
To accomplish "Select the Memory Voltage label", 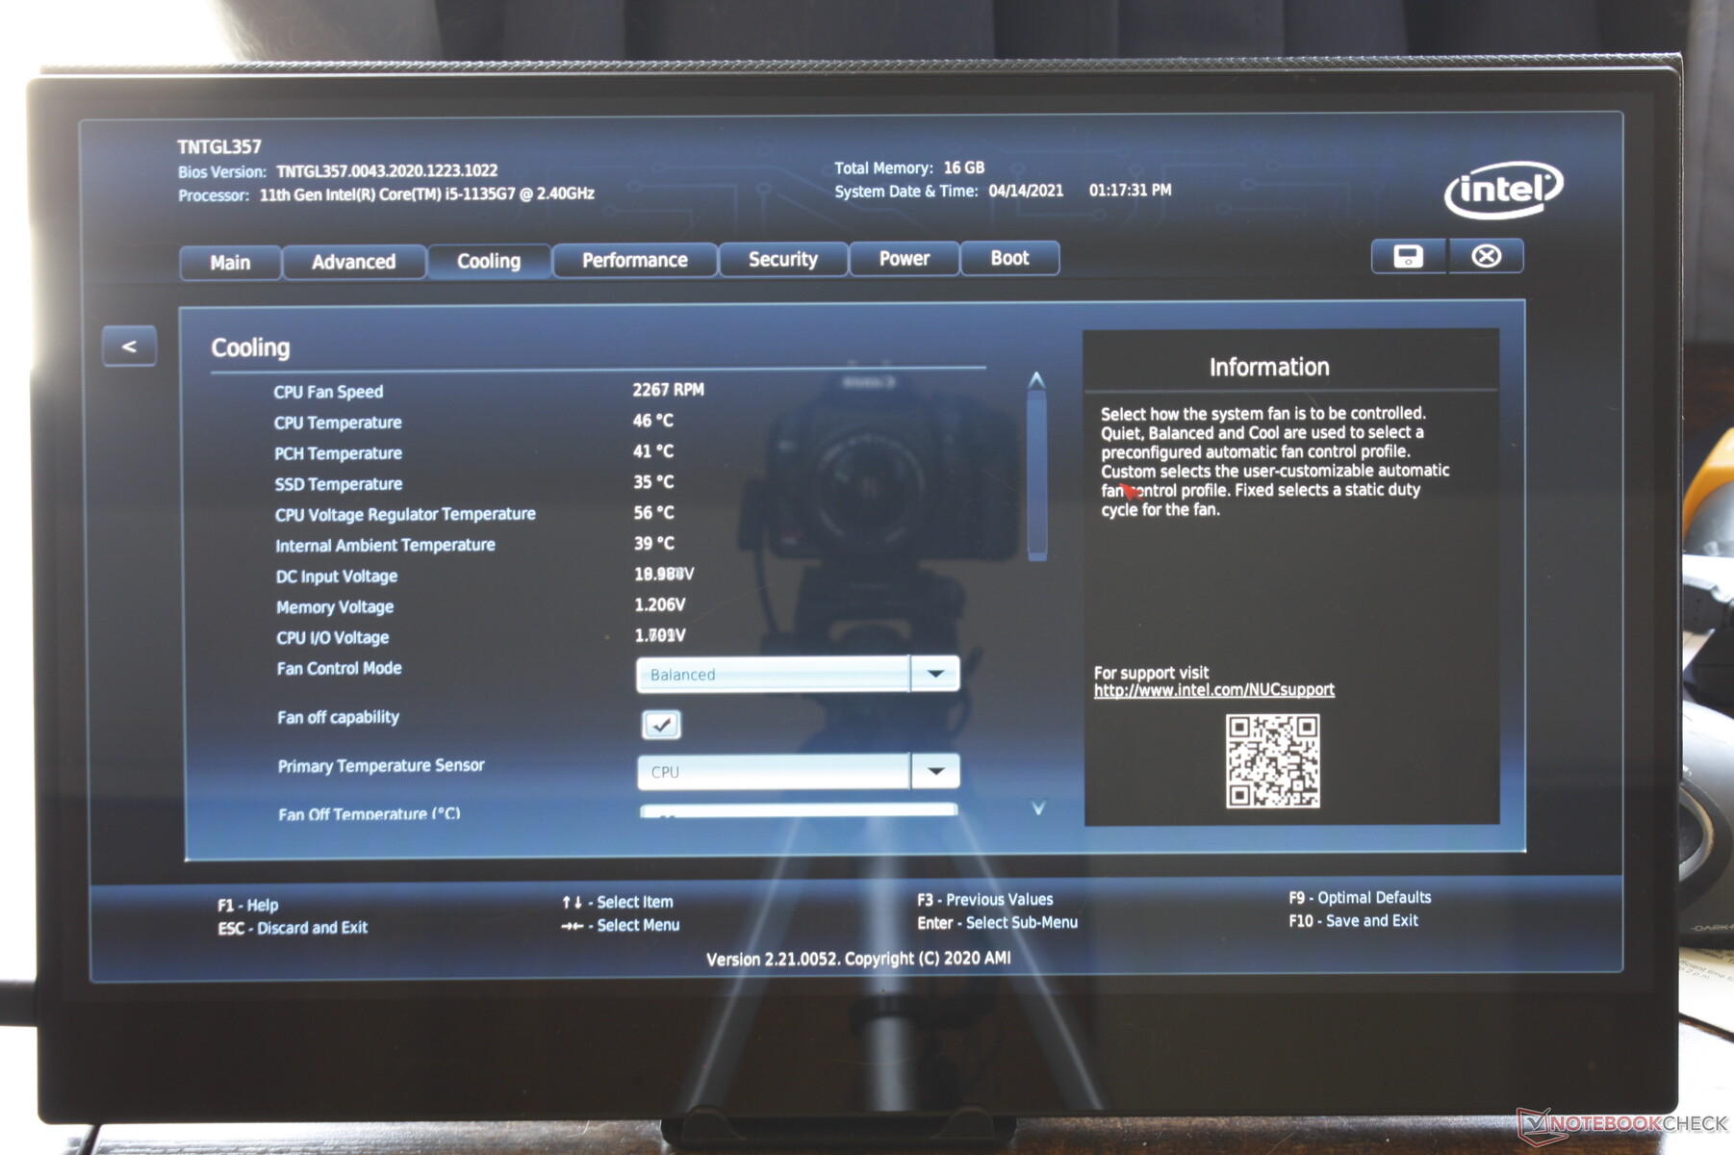I will click(x=335, y=607).
